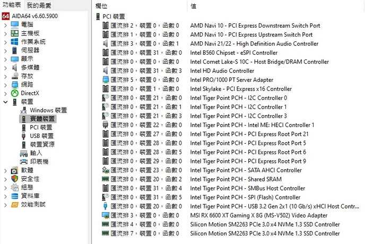Select Intel B560 Chipset - eSPI Controller row
Image resolution: width=382 pixels, height=244 pixels.
point(190,53)
